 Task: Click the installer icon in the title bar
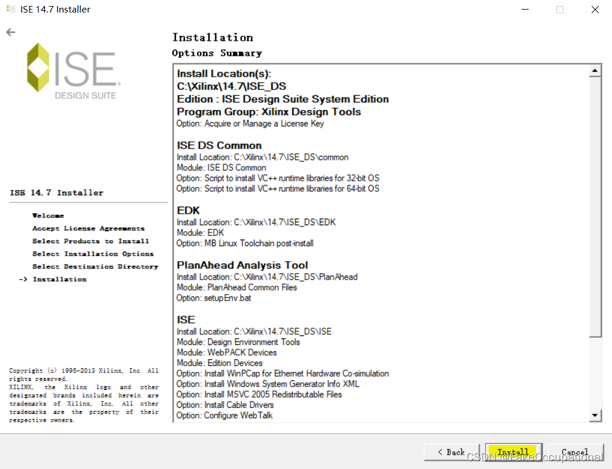9,9
